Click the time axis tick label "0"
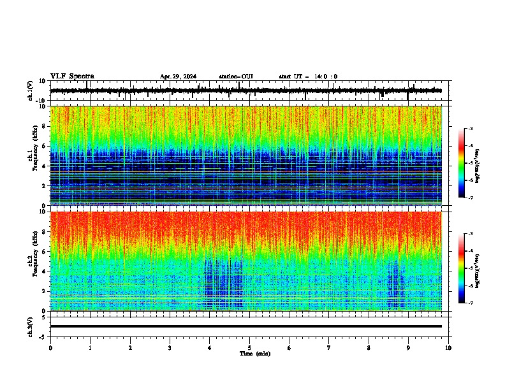The height and width of the screenshot is (390, 505). click(x=50, y=348)
